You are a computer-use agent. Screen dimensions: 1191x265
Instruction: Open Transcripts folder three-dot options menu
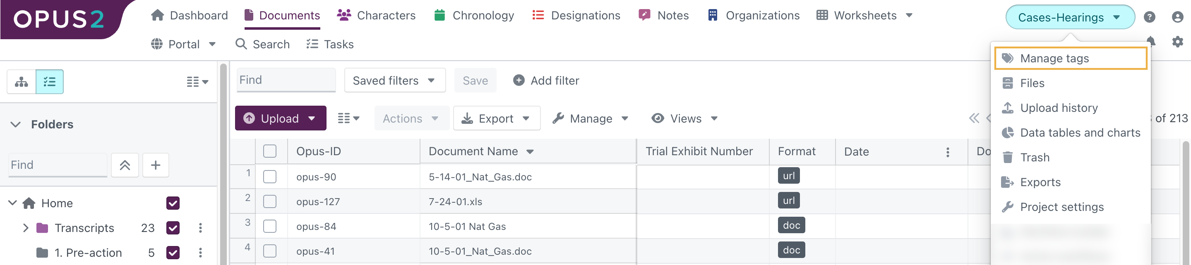[200, 228]
